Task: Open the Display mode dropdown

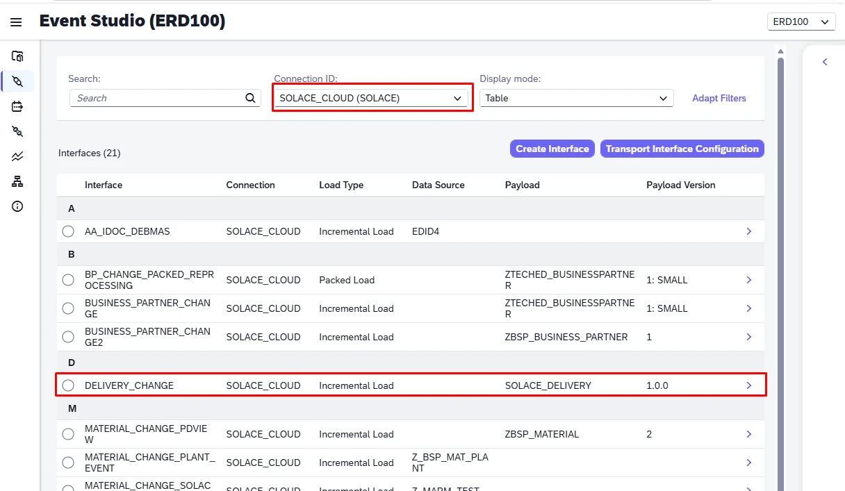Action: tap(577, 98)
